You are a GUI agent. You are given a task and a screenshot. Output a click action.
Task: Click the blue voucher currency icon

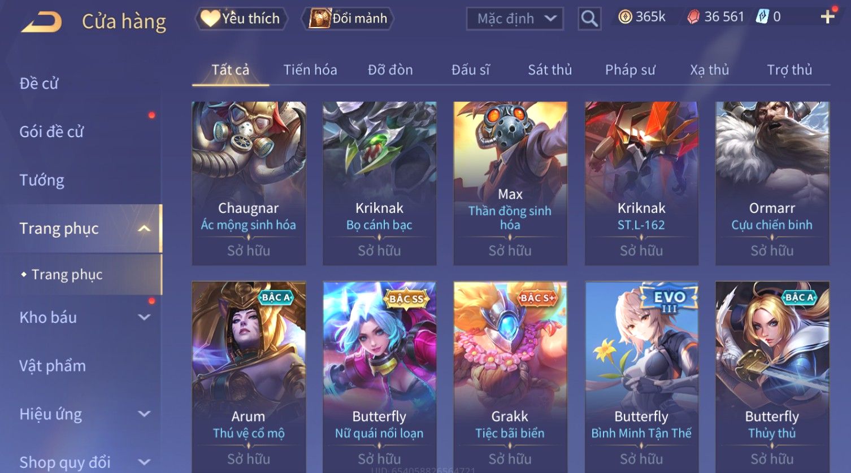[x=762, y=17]
